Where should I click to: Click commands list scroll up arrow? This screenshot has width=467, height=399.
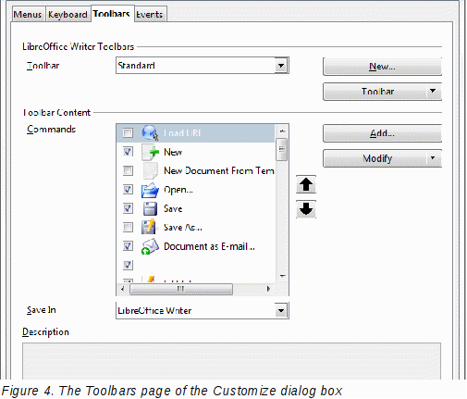tap(282, 131)
